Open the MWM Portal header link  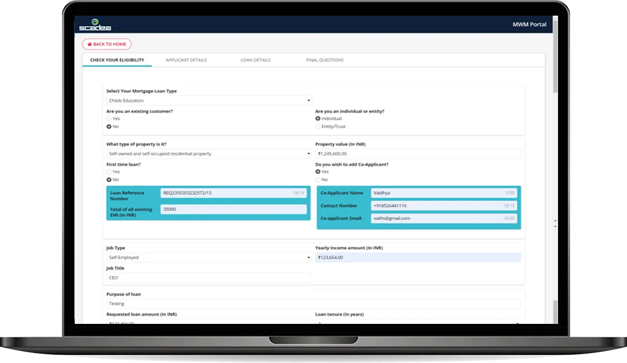click(x=529, y=25)
